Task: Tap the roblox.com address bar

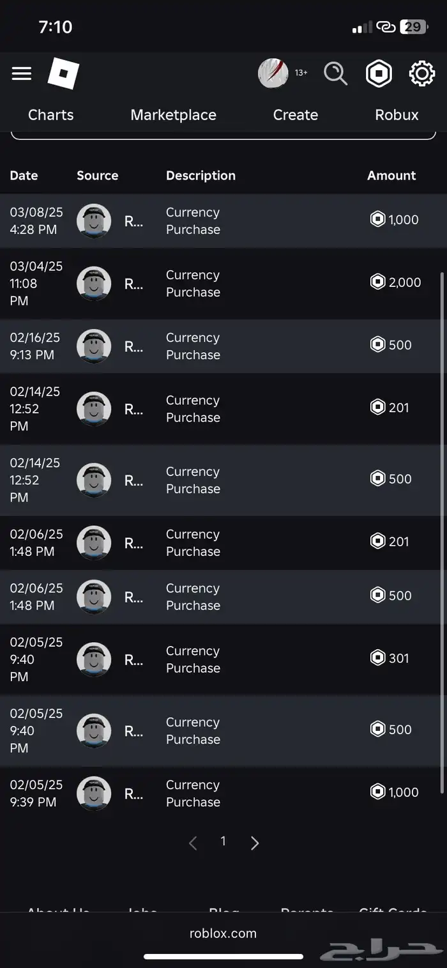Action: (223, 933)
